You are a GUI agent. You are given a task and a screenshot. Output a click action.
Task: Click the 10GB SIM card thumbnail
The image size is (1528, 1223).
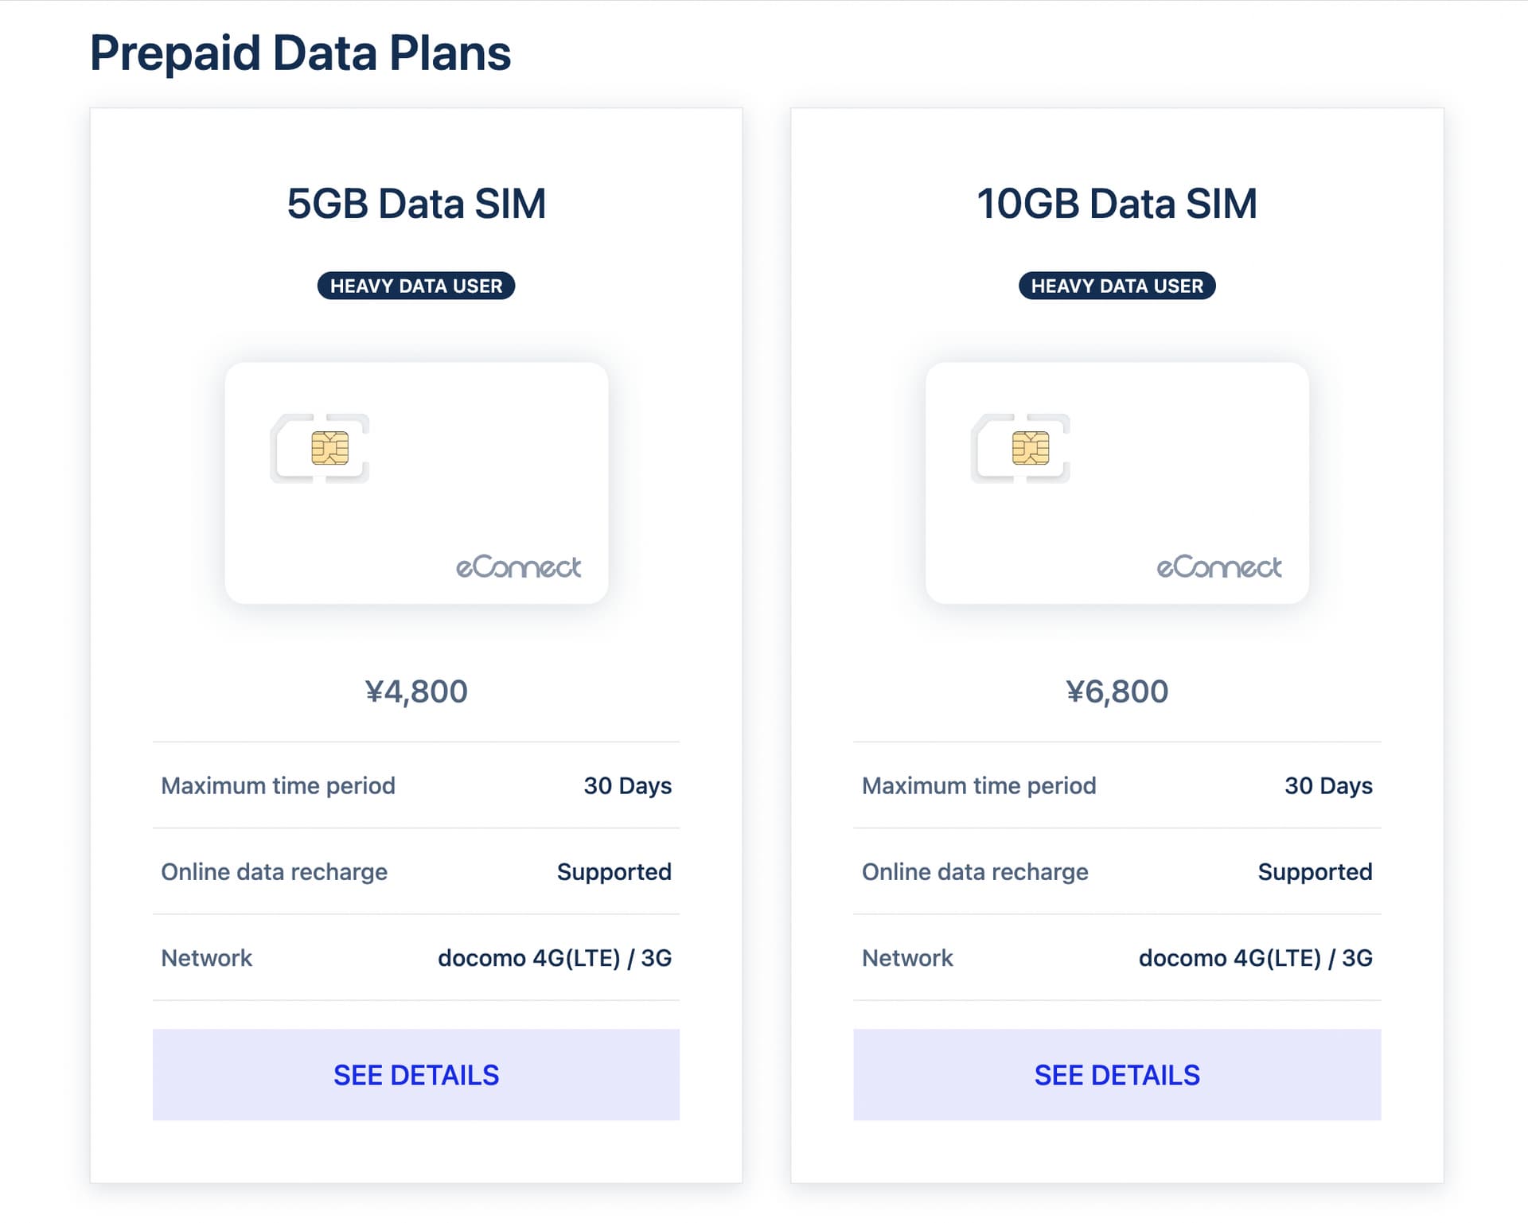point(1117,483)
